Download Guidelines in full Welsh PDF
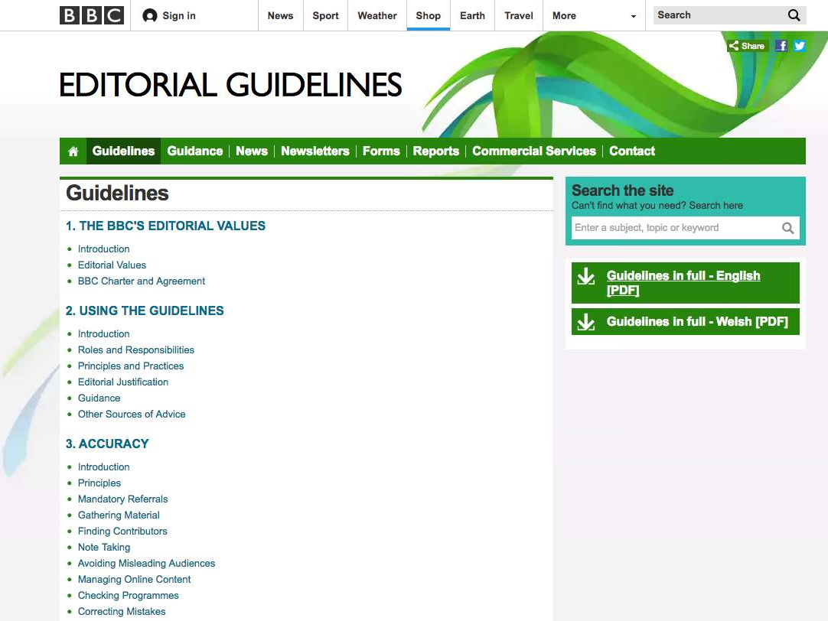 [x=696, y=322]
